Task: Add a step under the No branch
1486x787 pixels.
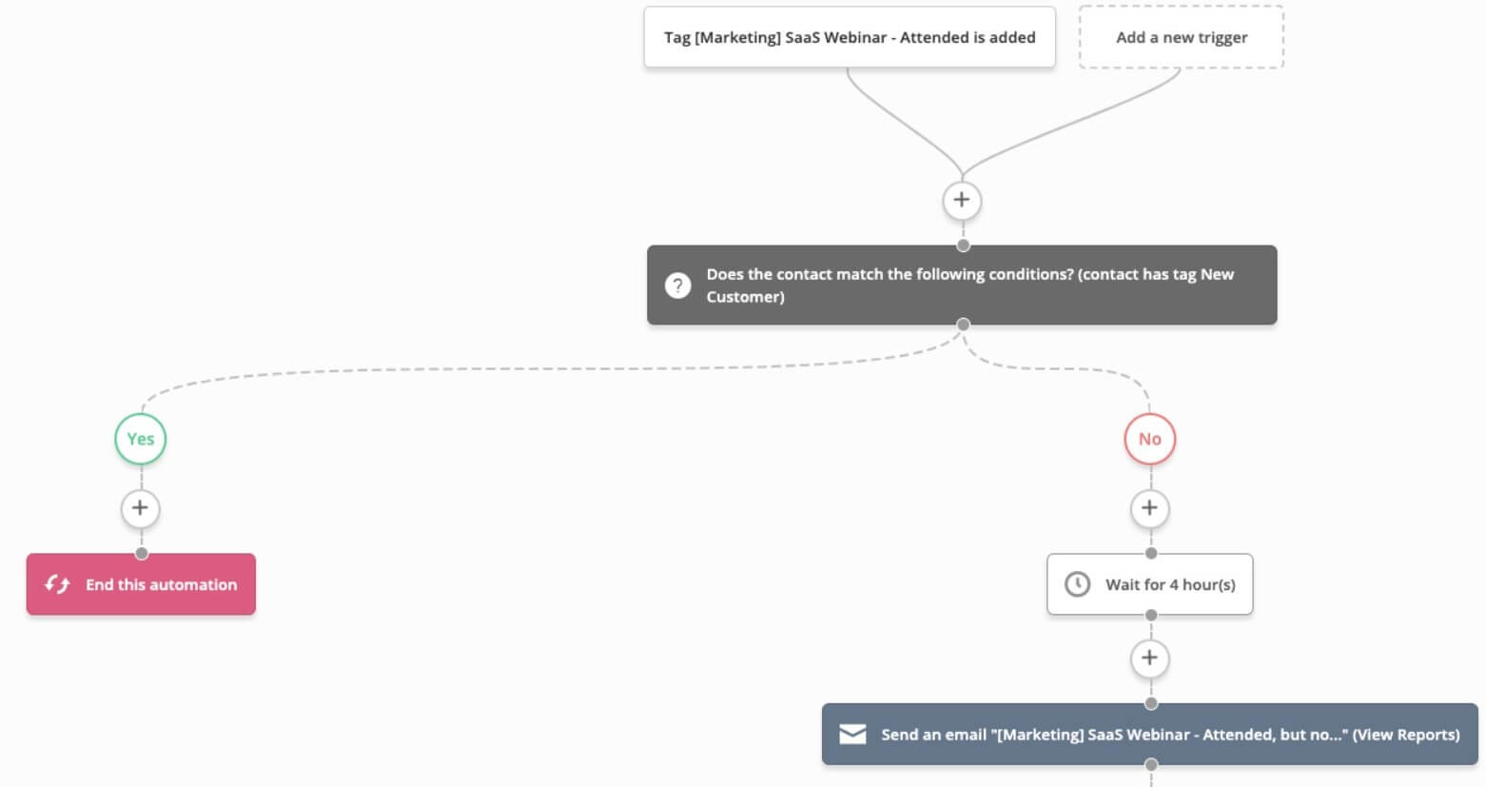Action: click(x=1149, y=508)
